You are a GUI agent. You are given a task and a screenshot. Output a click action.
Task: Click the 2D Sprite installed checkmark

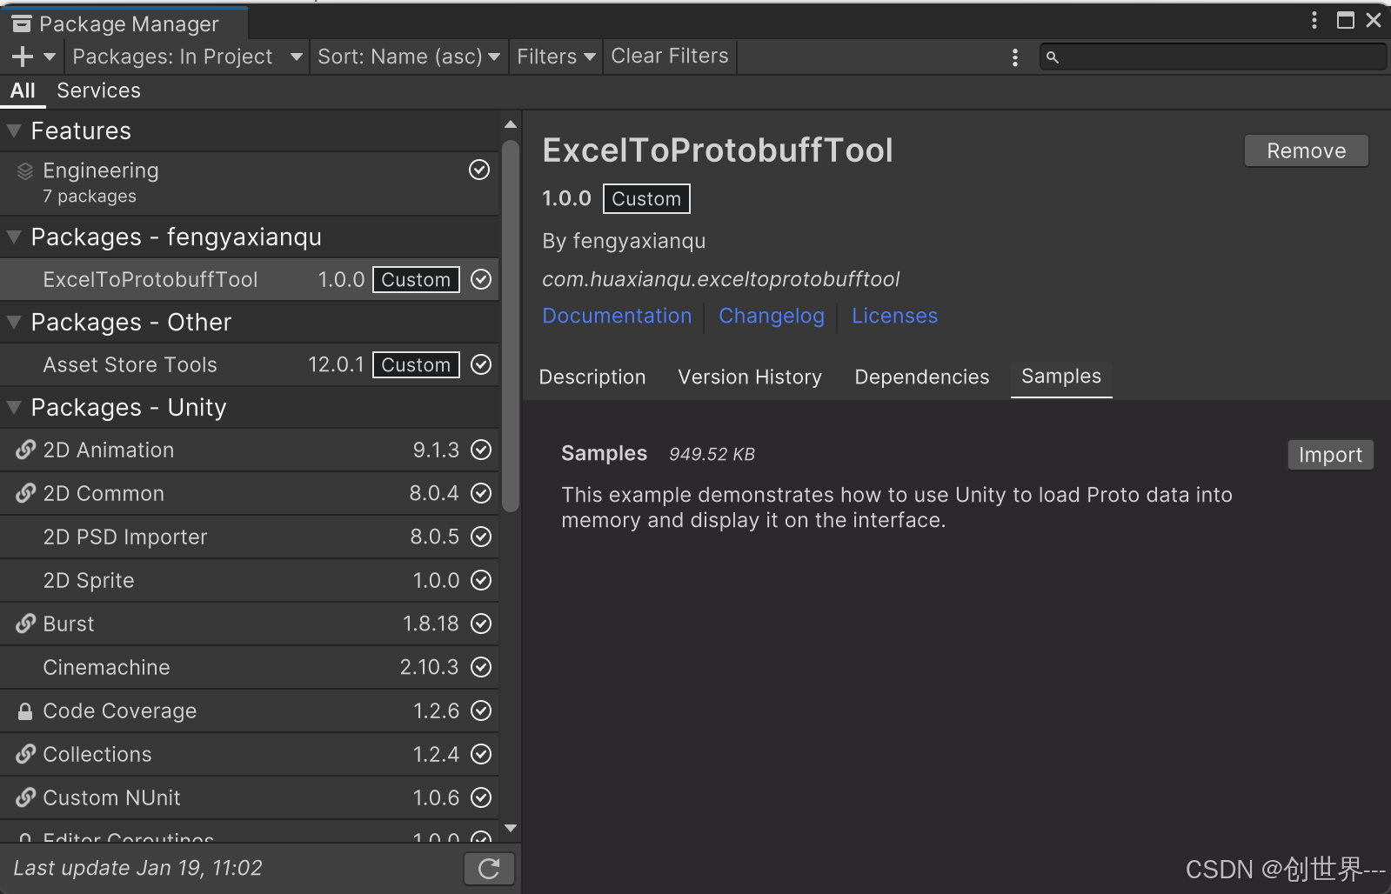[x=481, y=580]
